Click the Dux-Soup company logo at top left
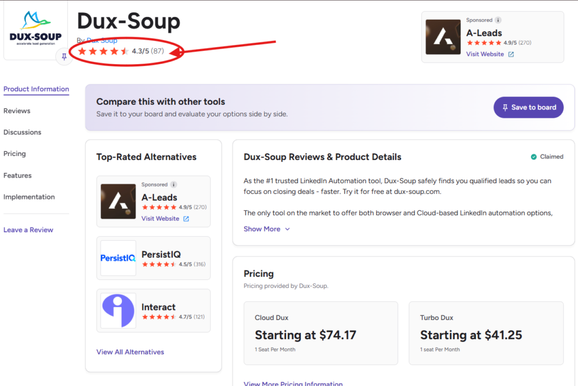 pos(36,27)
